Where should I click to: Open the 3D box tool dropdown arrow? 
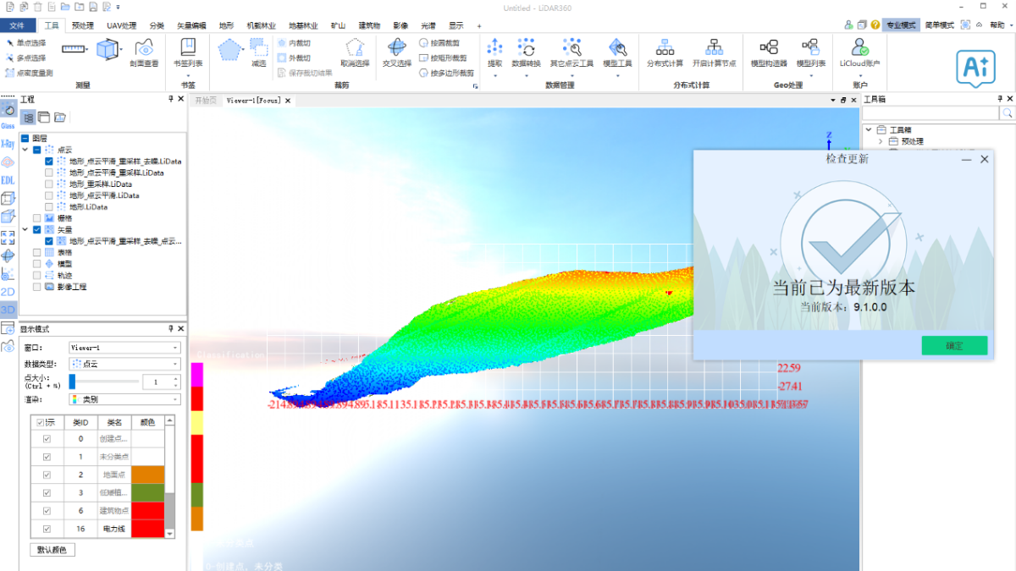(120, 51)
